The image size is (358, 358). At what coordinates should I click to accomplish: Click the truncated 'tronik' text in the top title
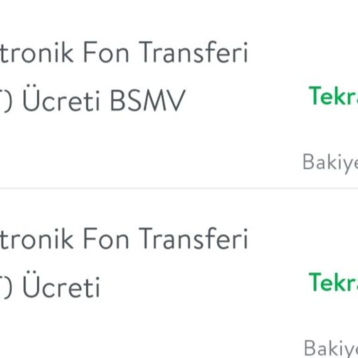[36, 52]
